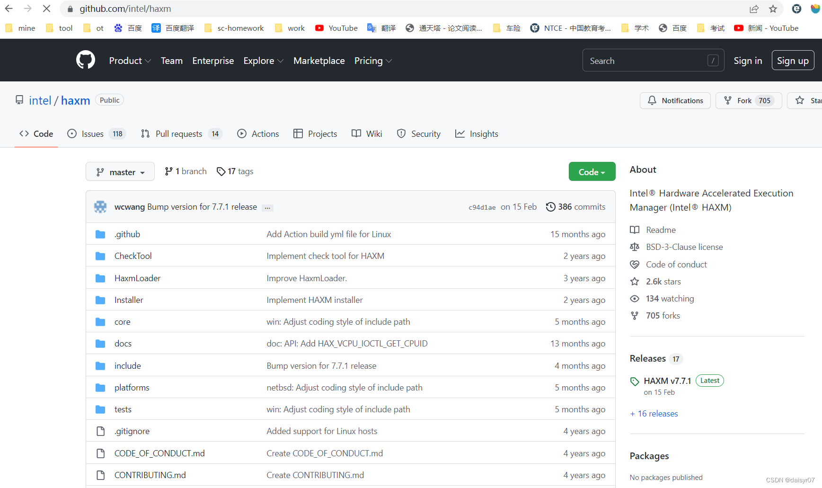The image size is (822, 488).
Task: Open the .gitignore file
Action: click(x=132, y=431)
